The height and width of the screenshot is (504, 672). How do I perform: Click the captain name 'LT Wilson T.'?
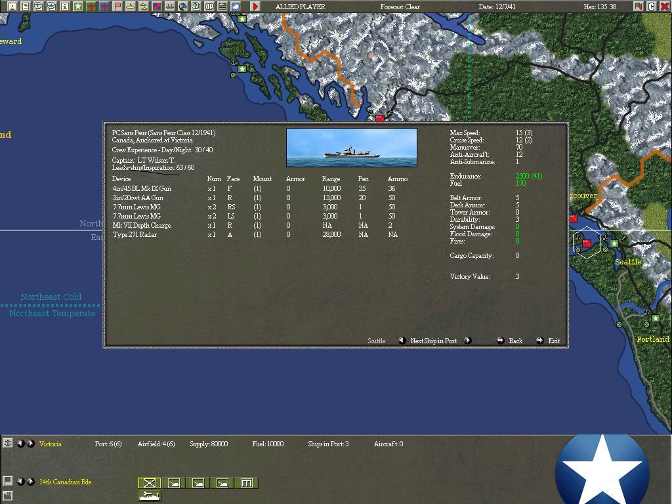tap(156, 160)
